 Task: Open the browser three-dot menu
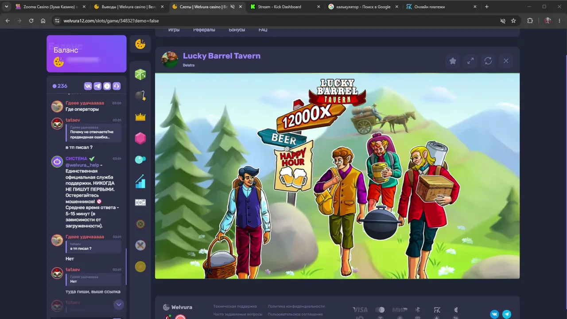coord(560,21)
